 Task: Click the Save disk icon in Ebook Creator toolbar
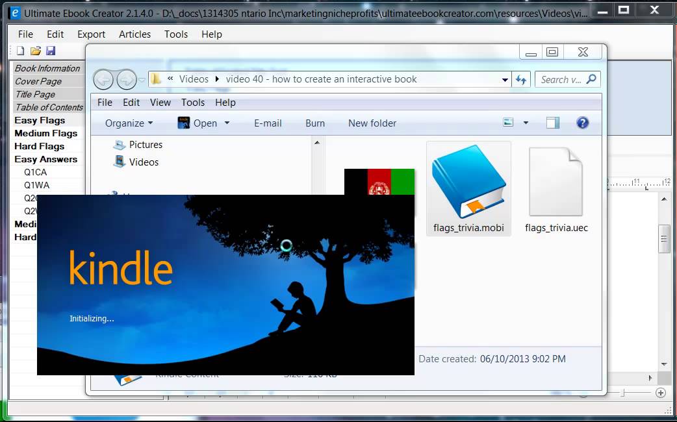tap(51, 51)
